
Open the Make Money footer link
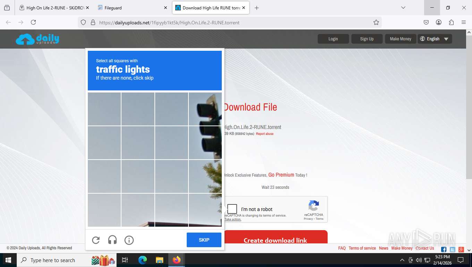click(x=402, y=248)
